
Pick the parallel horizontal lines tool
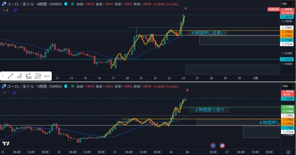(x=38, y=76)
